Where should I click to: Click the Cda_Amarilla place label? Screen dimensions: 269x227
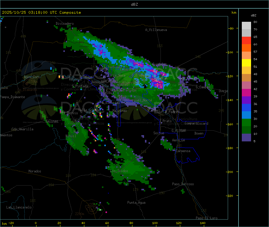[x=22, y=129]
